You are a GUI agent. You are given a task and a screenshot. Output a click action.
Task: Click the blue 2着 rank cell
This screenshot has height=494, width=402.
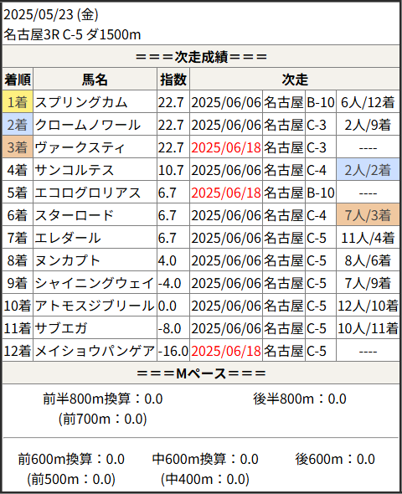coord(18,125)
